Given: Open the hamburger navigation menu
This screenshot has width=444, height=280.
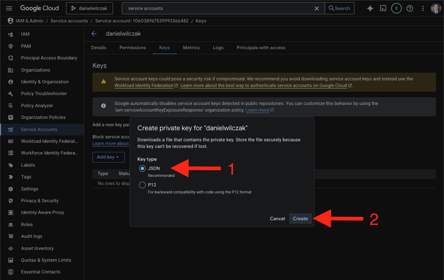Looking at the screenshot, I should (x=9, y=8).
